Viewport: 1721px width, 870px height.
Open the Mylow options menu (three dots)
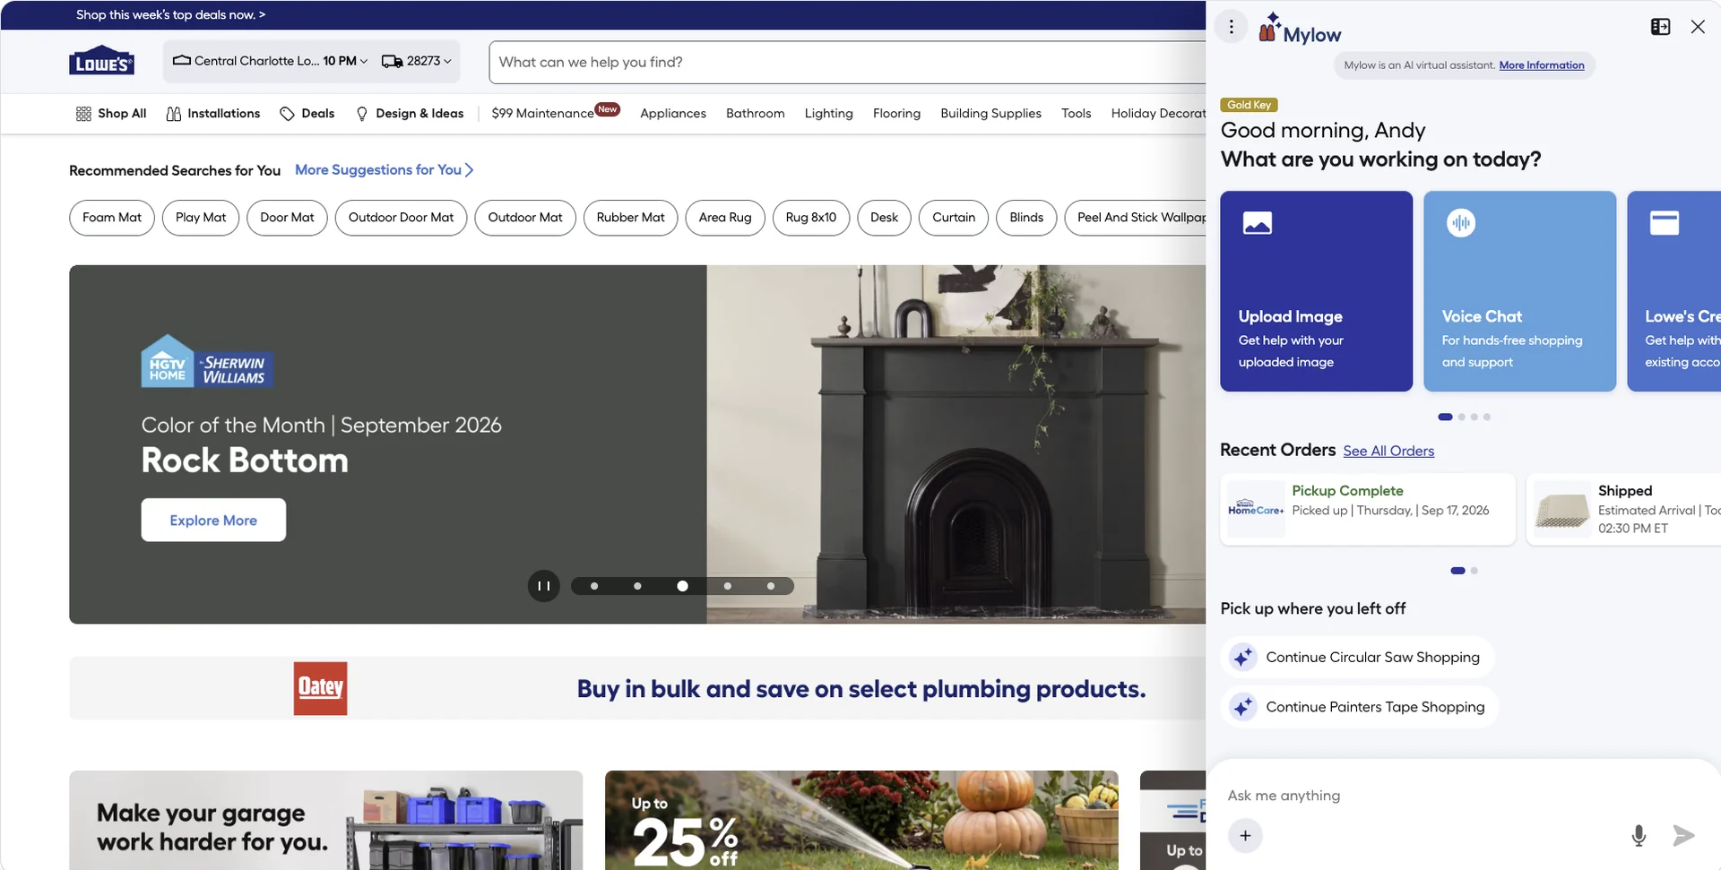pos(1232,27)
